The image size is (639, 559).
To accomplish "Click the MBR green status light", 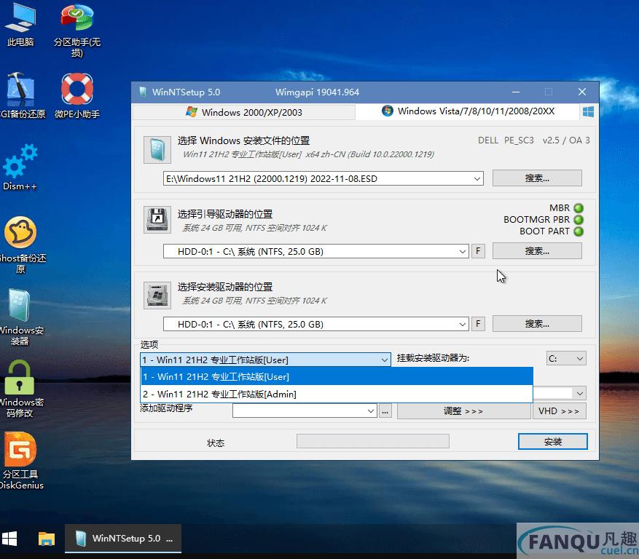I will (579, 208).
